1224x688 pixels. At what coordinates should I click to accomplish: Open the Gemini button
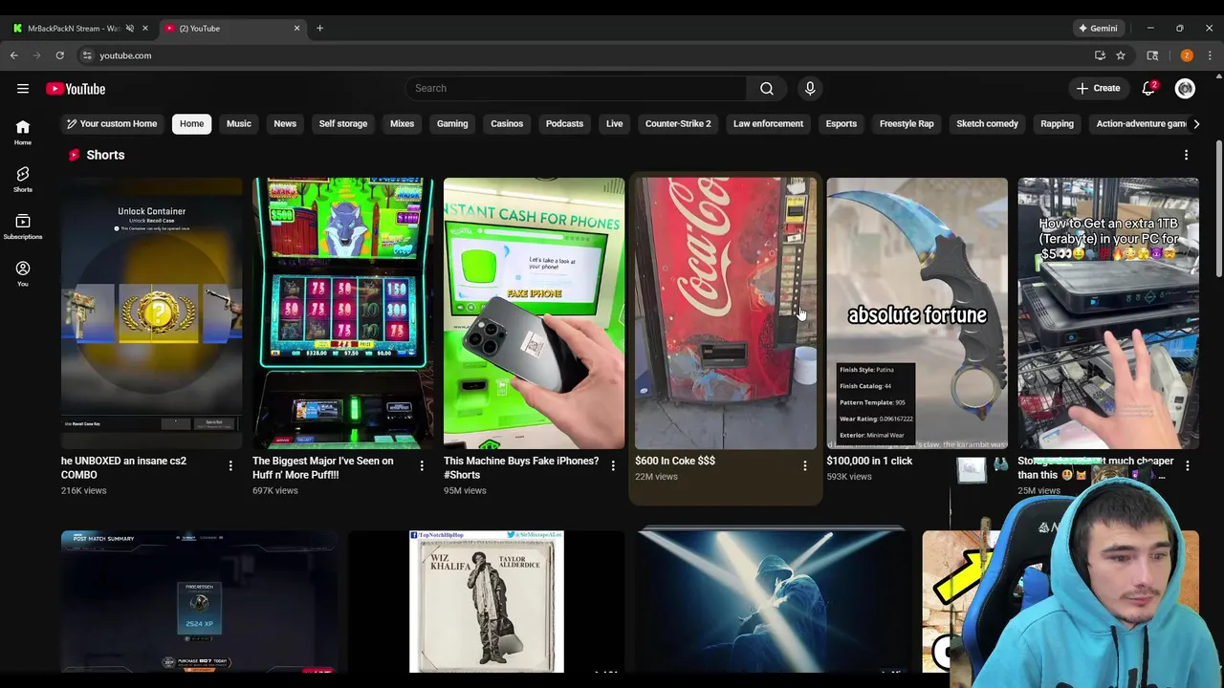tap(1098, 28)
